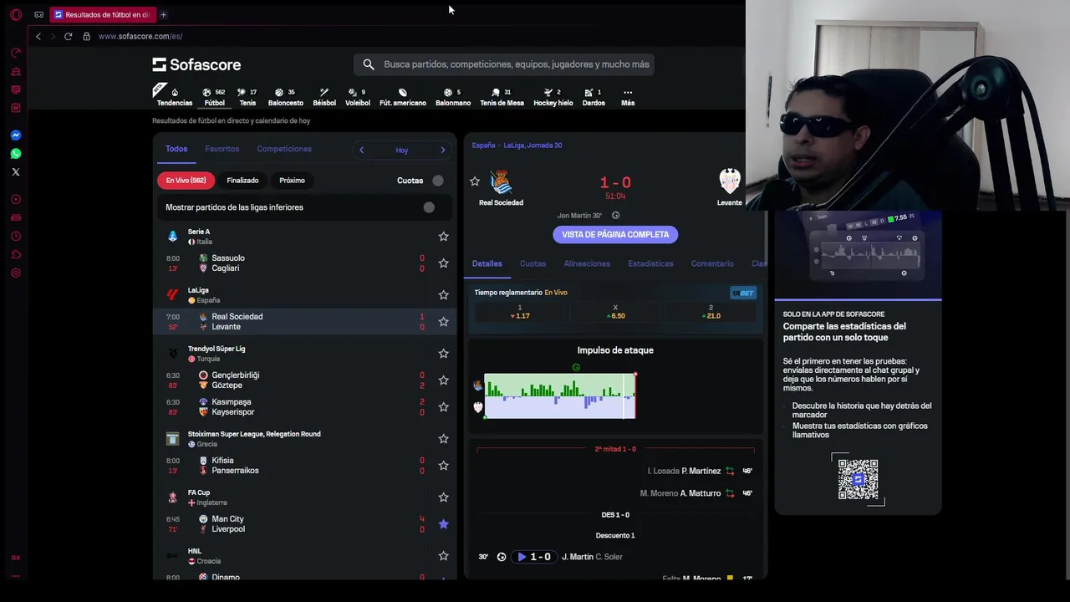The width and height of the screenshot is (1070, 602).
Task: Select the Hockey hielo sport category
Action: 553,97
